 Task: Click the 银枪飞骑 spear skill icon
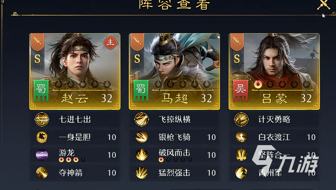[141, 137]
